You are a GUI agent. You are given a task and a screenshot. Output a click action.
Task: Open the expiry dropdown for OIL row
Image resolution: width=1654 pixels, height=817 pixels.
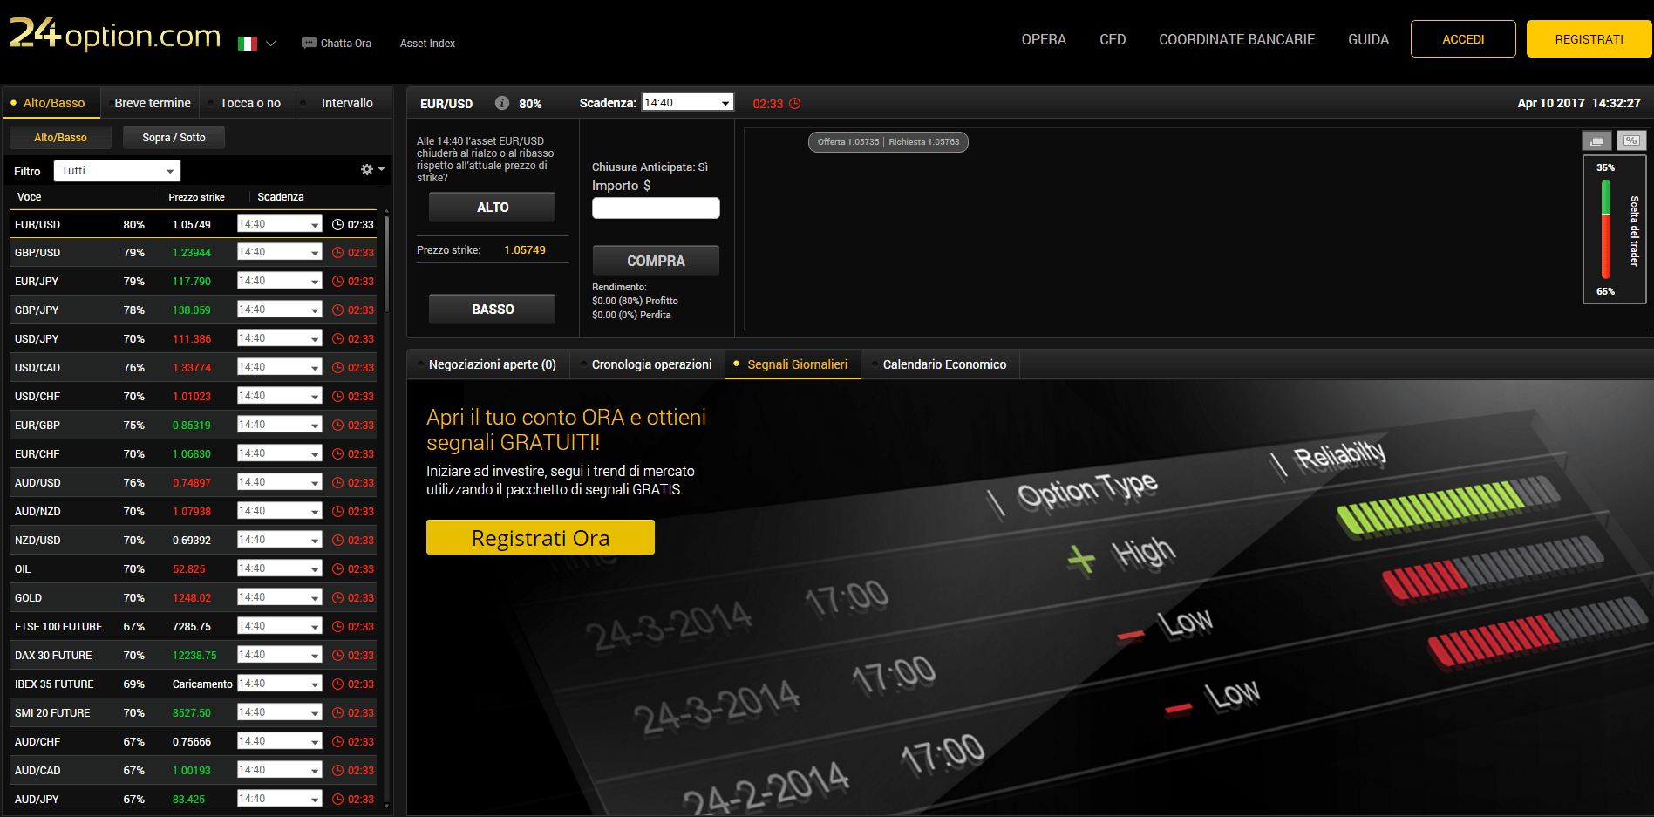(x=280, y=568)
